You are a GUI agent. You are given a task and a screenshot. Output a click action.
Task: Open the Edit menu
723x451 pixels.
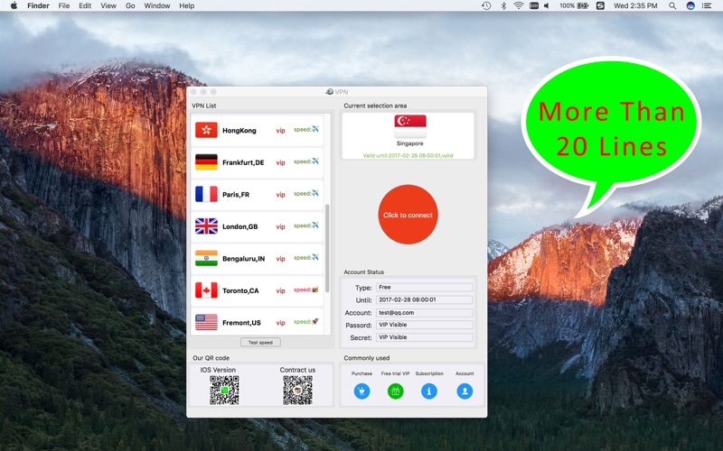pyautogui.click(x=85, y=5)
